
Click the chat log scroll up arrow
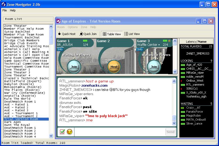tap(174, 81)
